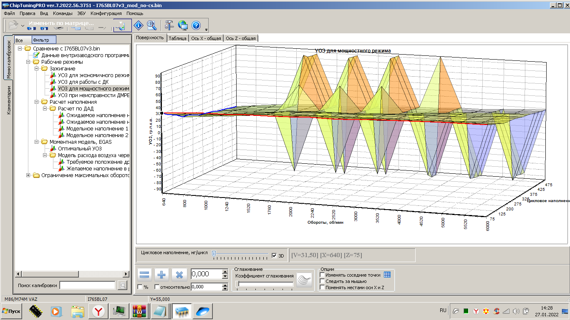The height and width of the screenshot is (320, 570).
Task: Click the globe and monitor toolbar icon
Action: [x=183, y=25]
